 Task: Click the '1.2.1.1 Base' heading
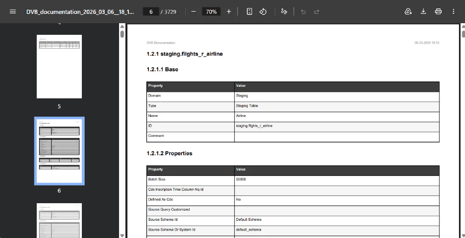(162, 69)
